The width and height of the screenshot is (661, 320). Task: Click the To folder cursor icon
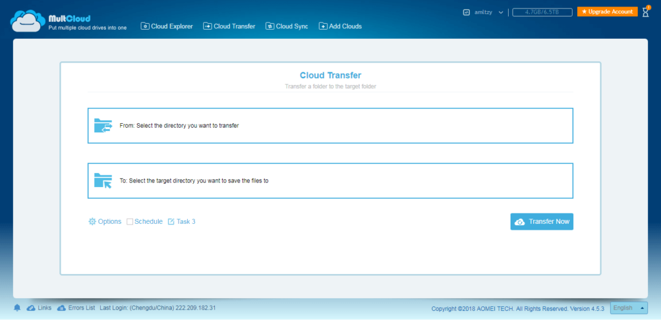[x=103, y=181]
